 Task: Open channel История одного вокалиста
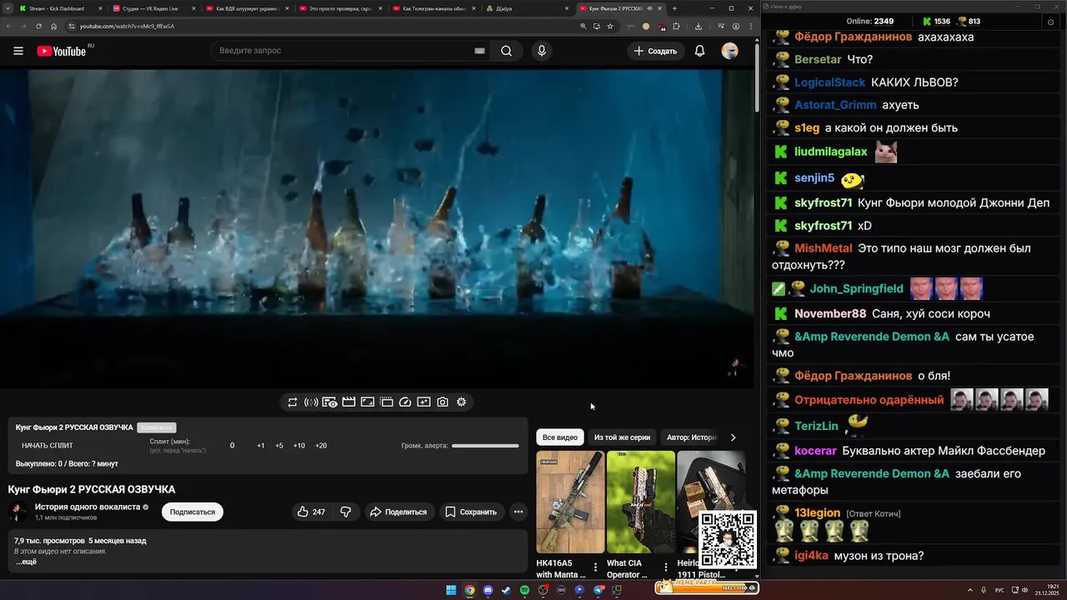tap(88, 507)
